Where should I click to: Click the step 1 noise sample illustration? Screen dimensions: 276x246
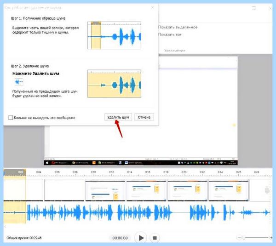pos(114,35)
